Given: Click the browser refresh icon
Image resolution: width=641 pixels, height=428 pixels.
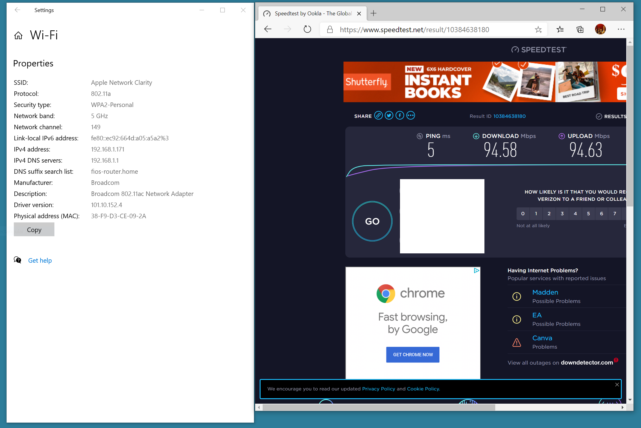Looking at the screenshot, I should (307, 29).
